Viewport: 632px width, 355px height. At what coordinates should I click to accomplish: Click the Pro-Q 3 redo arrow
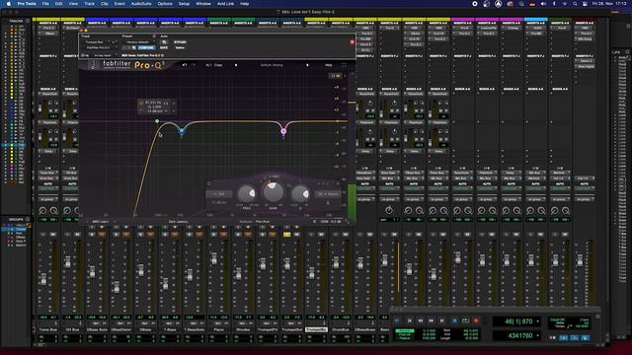[x=194, y=65]
